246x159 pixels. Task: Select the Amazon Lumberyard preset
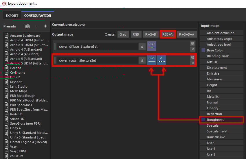tap(25, 36)
